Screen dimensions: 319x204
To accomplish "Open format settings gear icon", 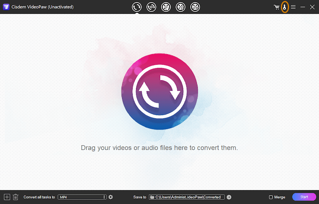I will coord(111,197).
